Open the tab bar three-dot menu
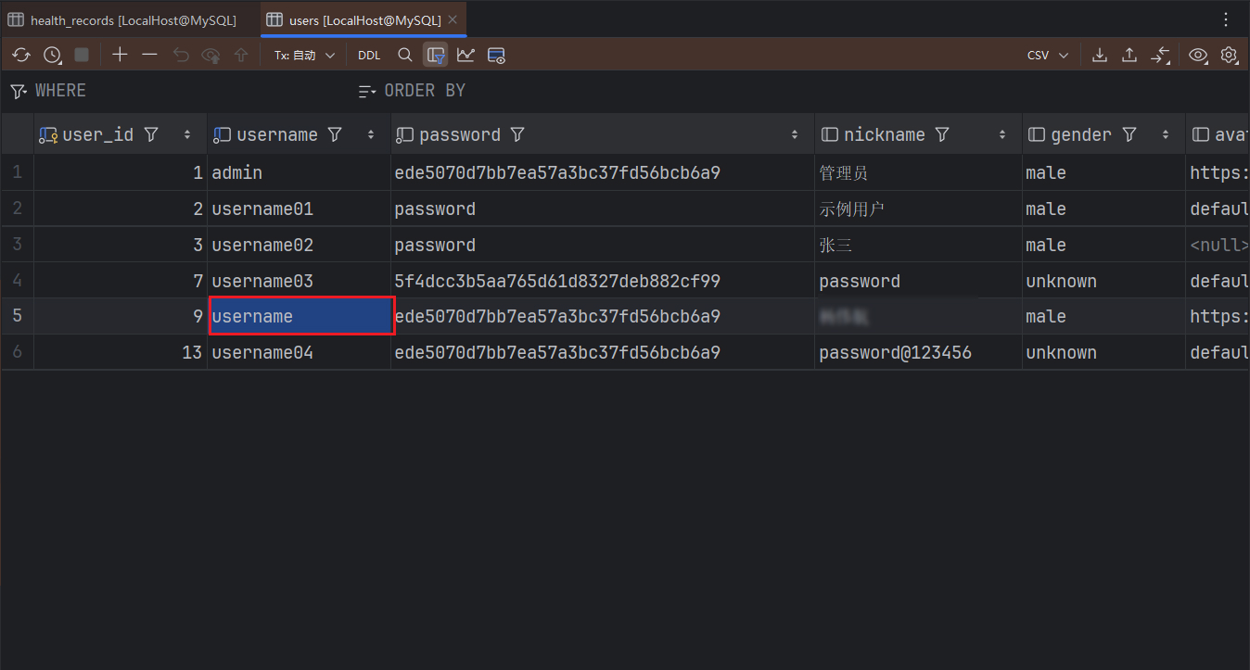The image size is (1250, 670). click(x=1226, y=19)
